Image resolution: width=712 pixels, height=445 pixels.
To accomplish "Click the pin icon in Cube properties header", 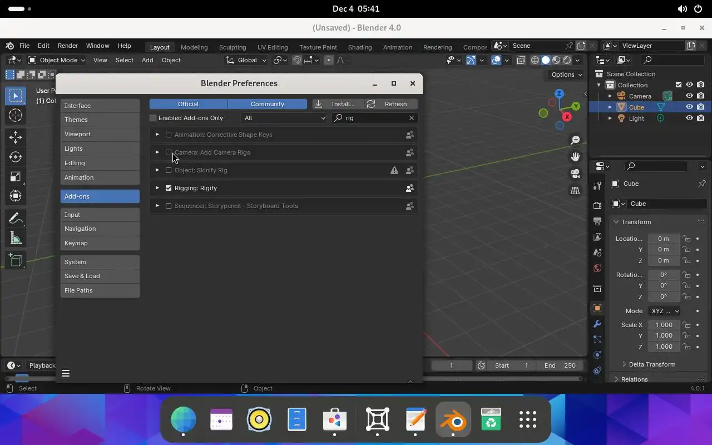I will pyautogui.click(x=701, y=184).
